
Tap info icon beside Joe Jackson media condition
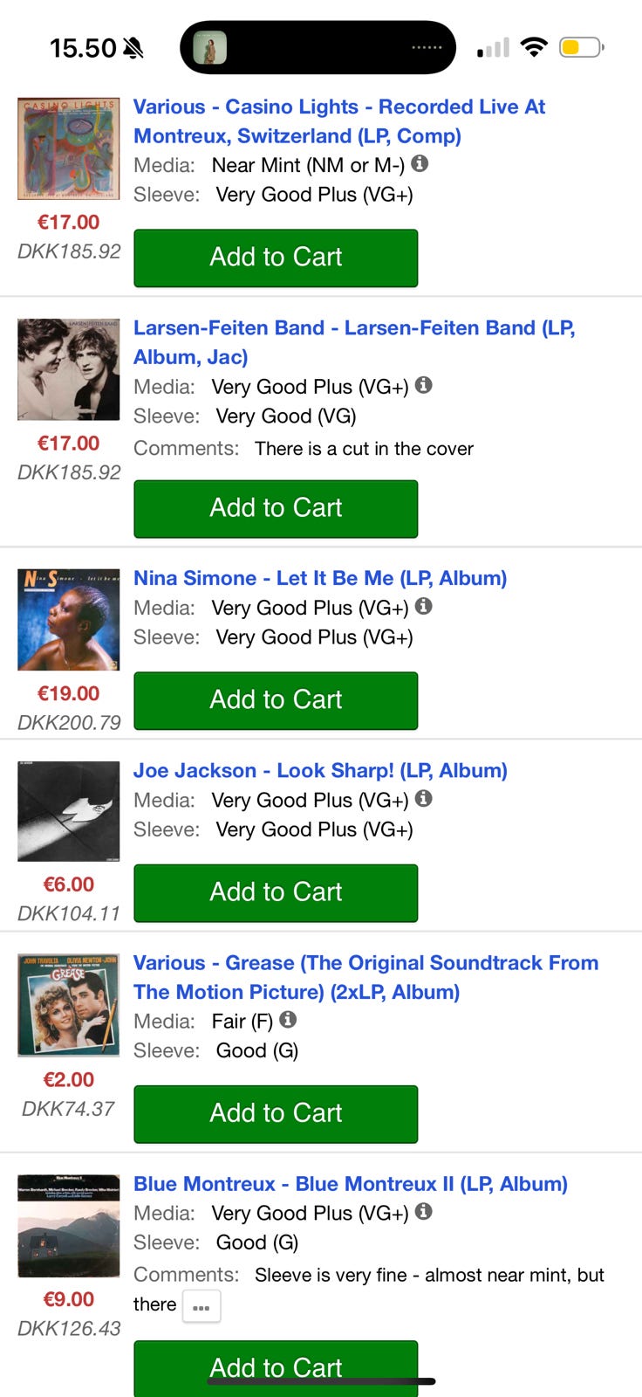pyautogui.click(x=423, y=798)
